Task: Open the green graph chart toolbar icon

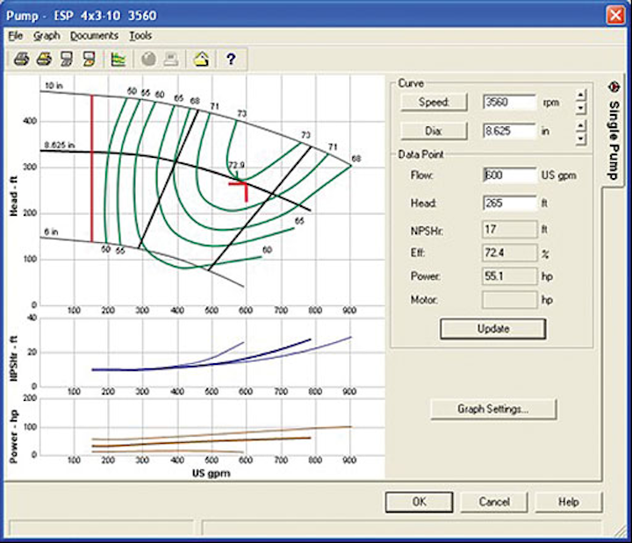Action: coord(118,60)
